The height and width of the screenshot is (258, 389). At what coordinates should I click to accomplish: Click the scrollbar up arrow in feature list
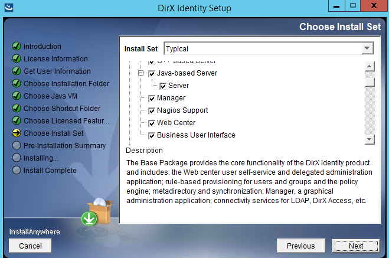coord(370,66)
